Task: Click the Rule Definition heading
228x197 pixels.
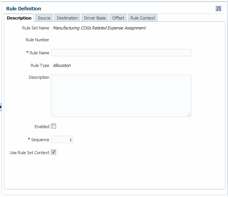Action: (x=23, y=8)
